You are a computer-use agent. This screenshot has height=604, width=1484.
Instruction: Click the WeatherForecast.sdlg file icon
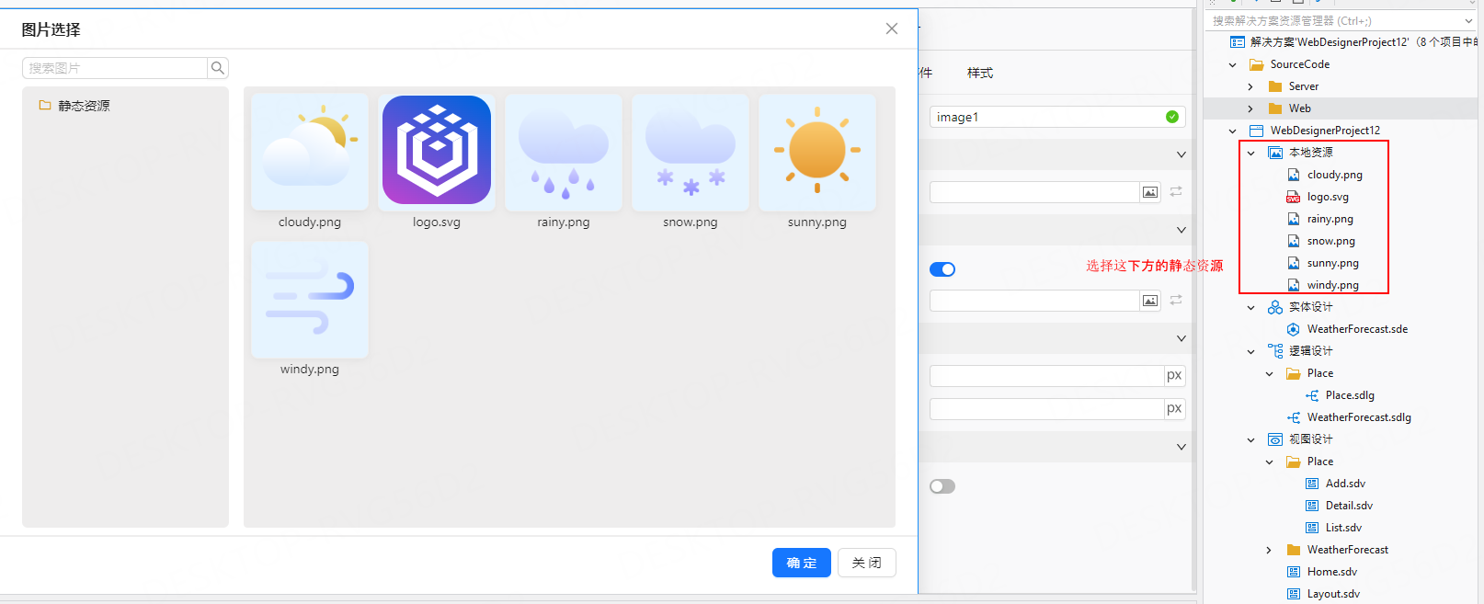1294,417
